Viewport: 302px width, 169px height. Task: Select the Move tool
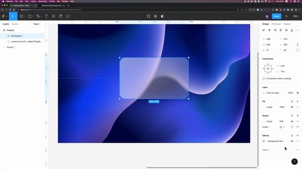[13, 16]
